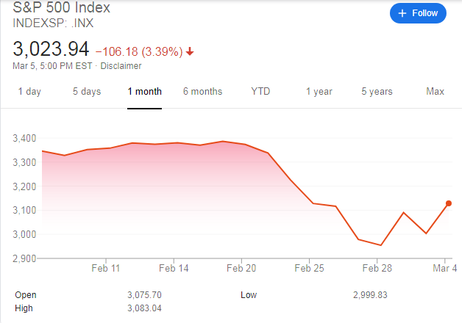Click the 3,023.94 index price
473x323 pixels.
point(51,50)
